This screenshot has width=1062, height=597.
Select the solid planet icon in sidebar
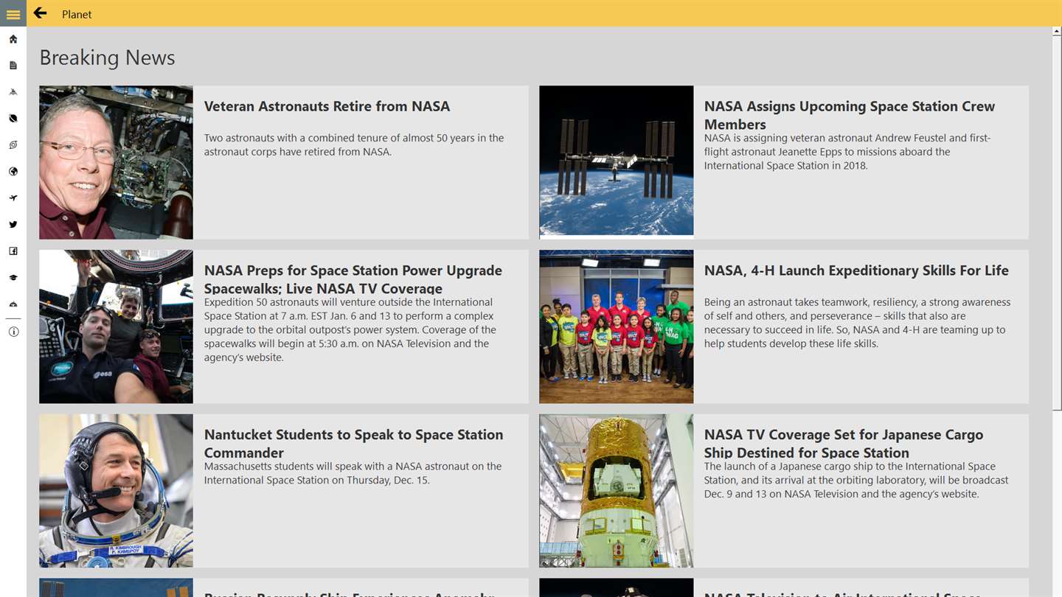coord(13,119)
